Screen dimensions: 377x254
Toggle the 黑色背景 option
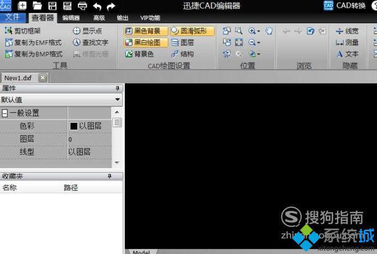[146, 31]
